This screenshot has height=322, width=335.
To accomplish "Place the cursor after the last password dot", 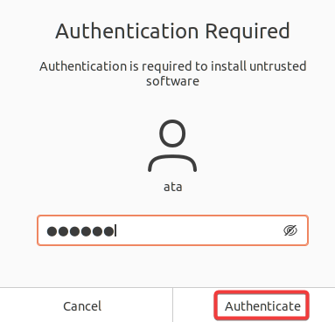I will (115, 231).
